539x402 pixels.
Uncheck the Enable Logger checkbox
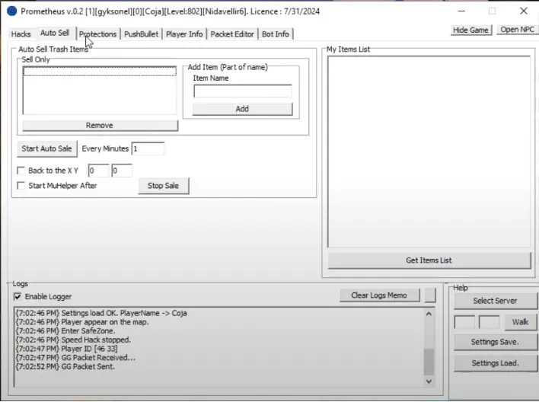[18, 296]
